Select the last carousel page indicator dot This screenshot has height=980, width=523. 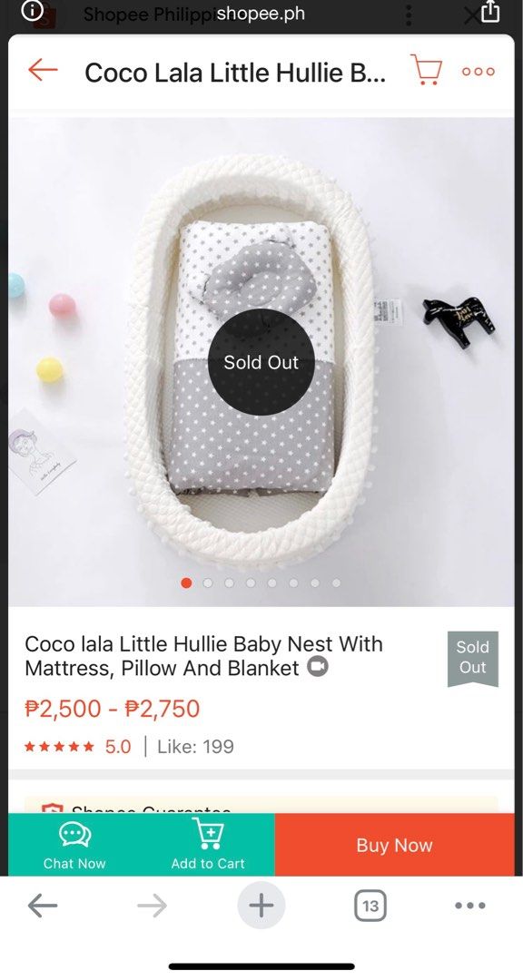click(x=336, y=583)
